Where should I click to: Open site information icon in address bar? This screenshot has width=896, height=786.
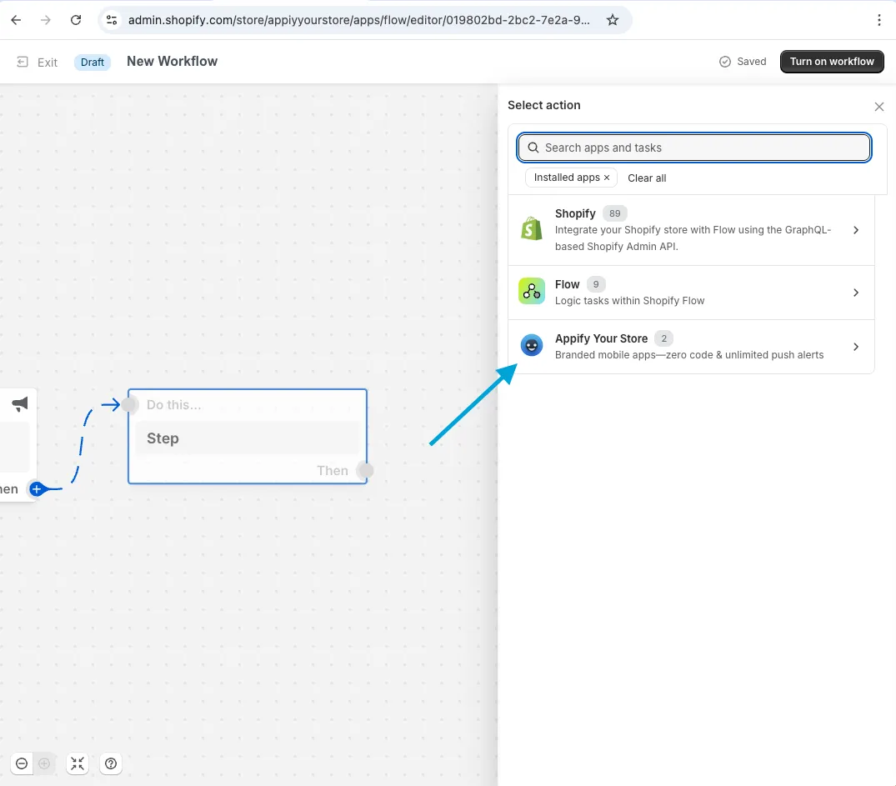[x=112, y=20]
